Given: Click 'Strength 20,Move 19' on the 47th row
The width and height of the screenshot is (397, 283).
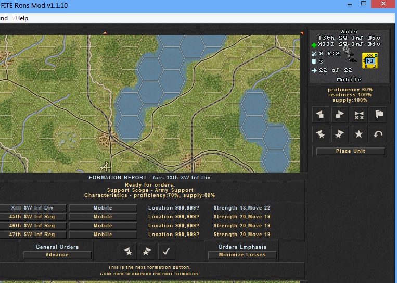Looking at the screenshot, I should tap(242, 235).
